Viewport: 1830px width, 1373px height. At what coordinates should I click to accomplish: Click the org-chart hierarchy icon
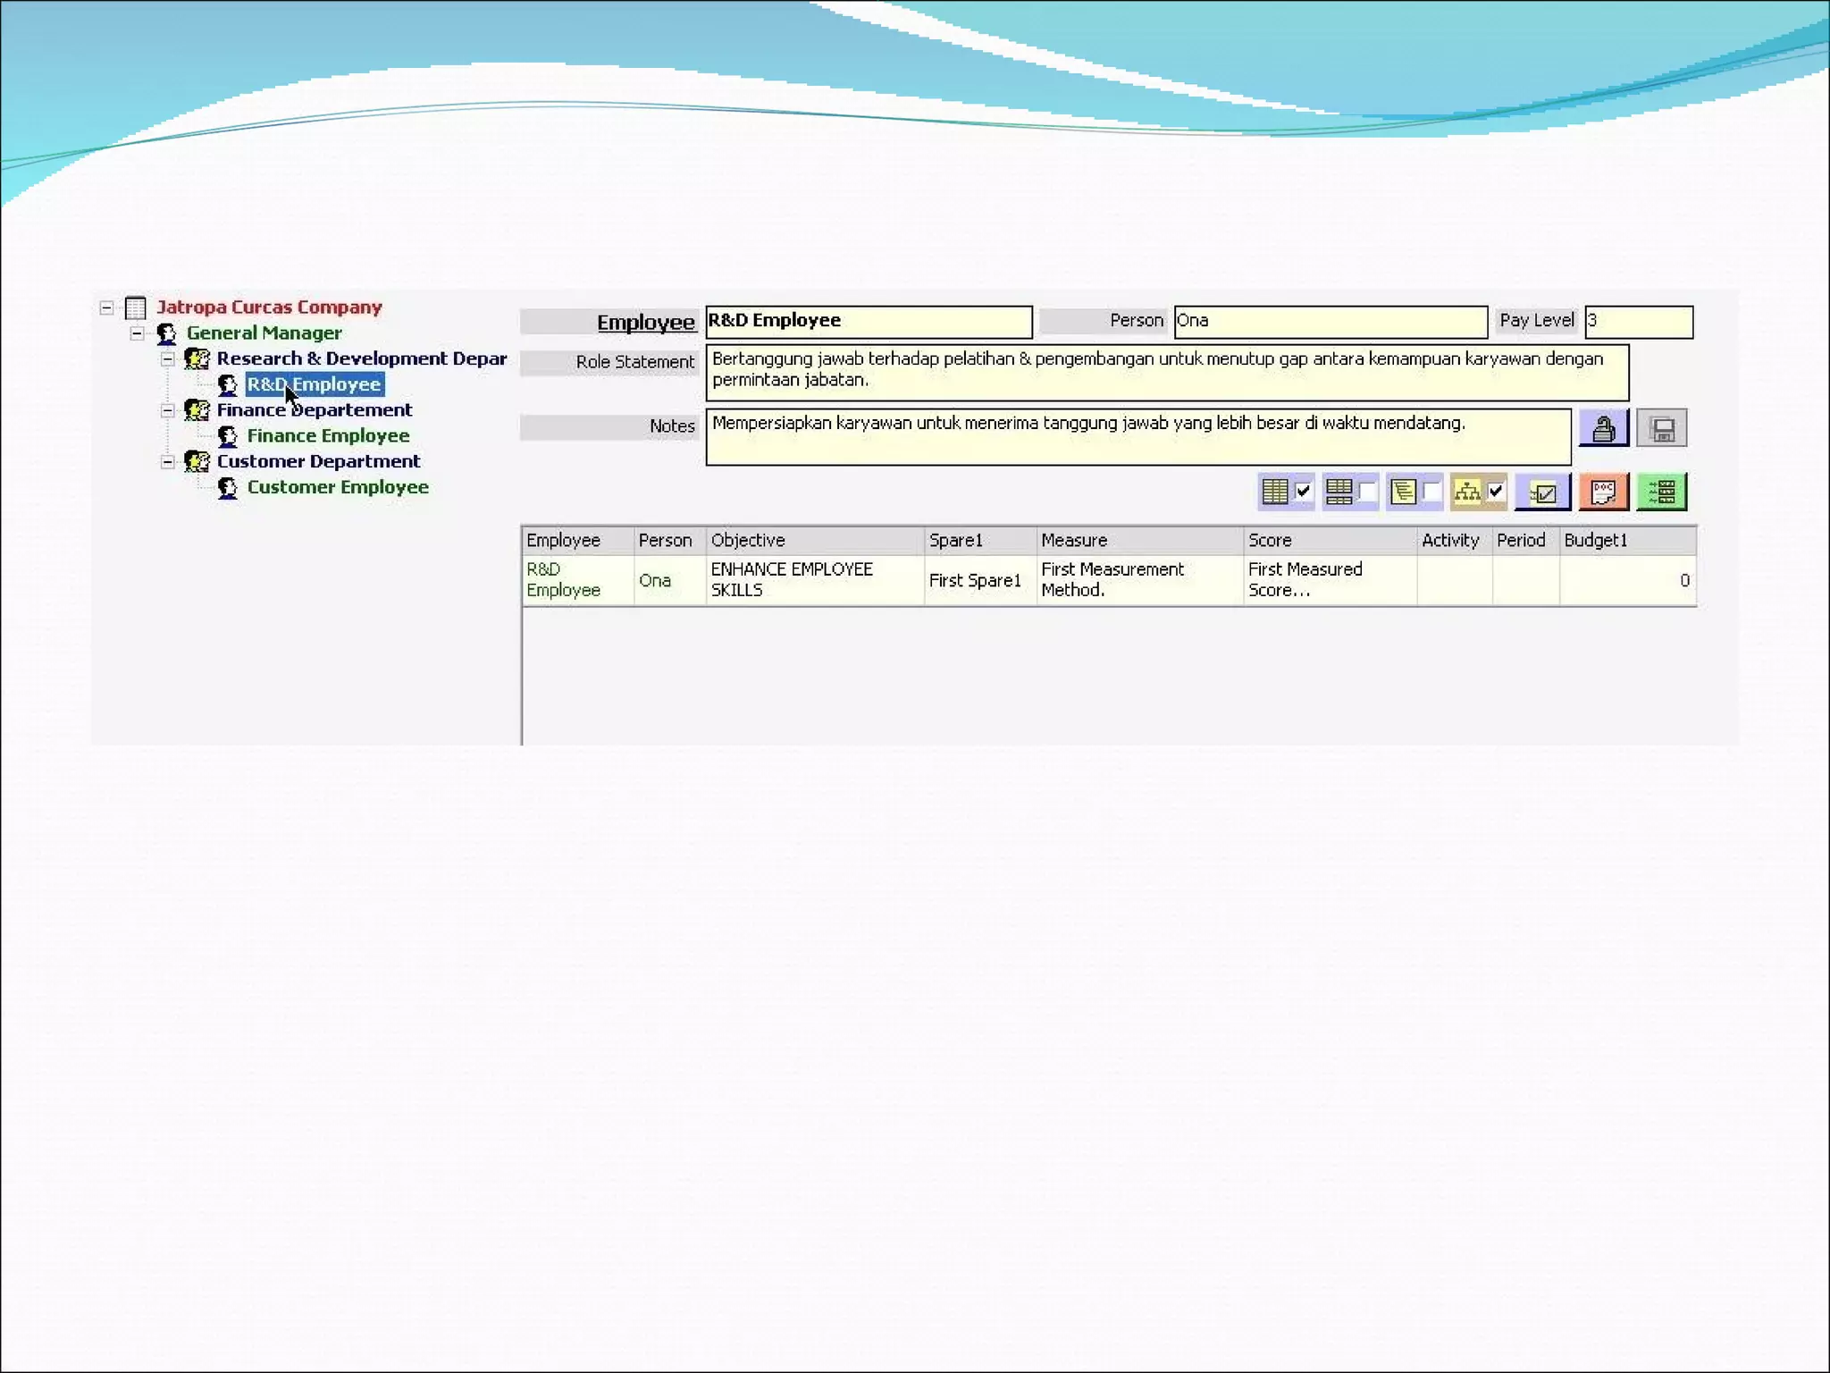1466,492
